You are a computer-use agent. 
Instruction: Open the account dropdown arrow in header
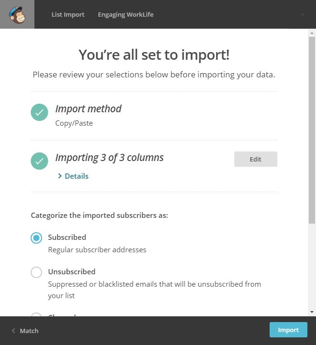(303, 14)
